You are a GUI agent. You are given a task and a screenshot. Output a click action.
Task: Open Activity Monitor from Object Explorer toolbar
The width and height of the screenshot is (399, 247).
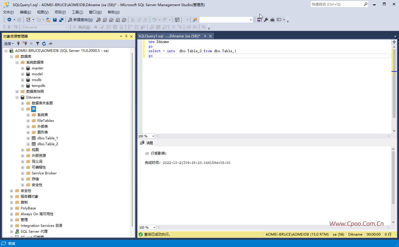50,44
